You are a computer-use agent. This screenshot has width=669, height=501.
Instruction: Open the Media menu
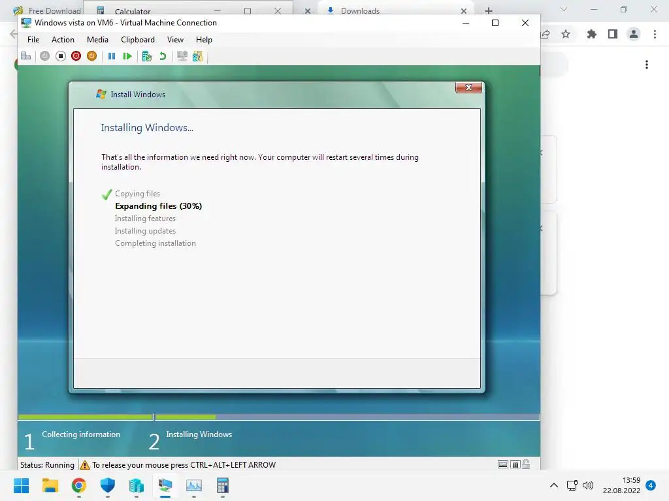[98, 40]
